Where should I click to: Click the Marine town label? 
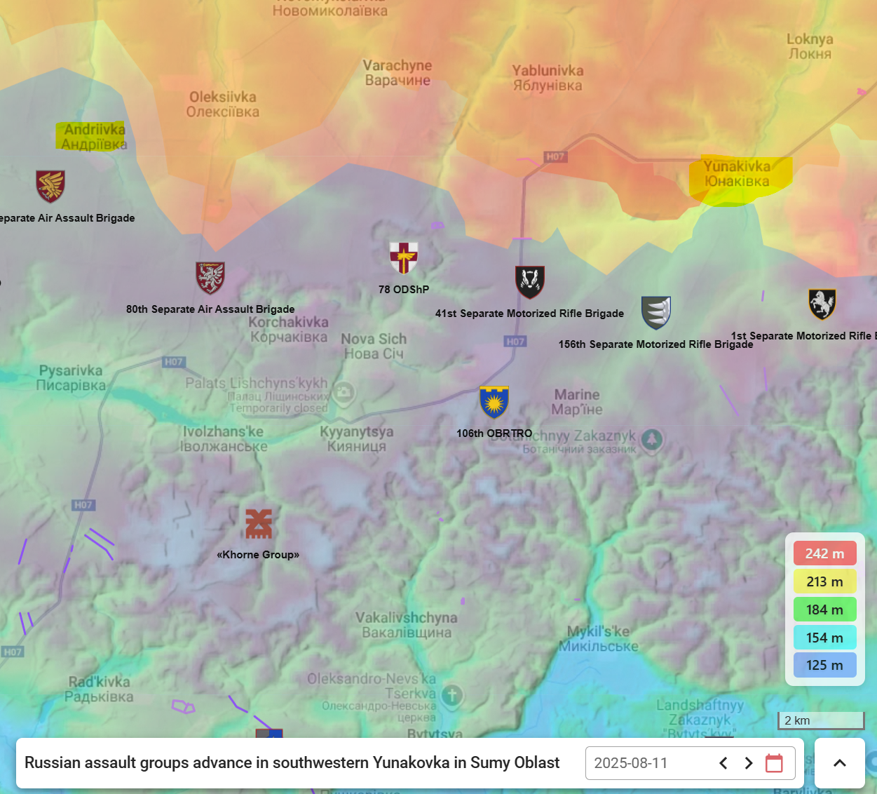(577, 402)
